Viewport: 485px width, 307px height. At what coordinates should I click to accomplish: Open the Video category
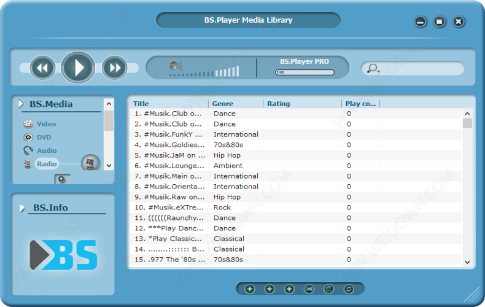tap(47, 124)
